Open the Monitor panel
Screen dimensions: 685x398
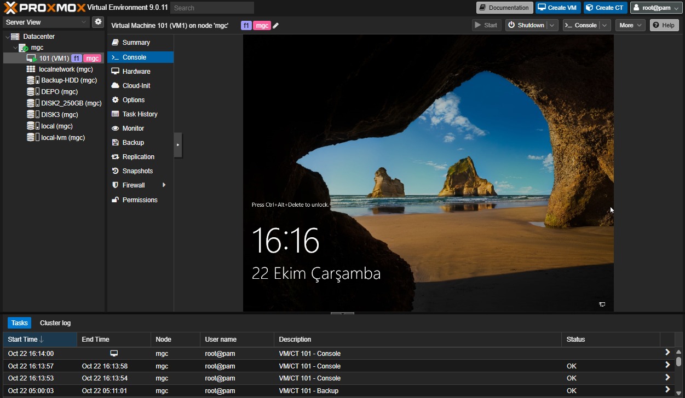[x=133, y=128]
